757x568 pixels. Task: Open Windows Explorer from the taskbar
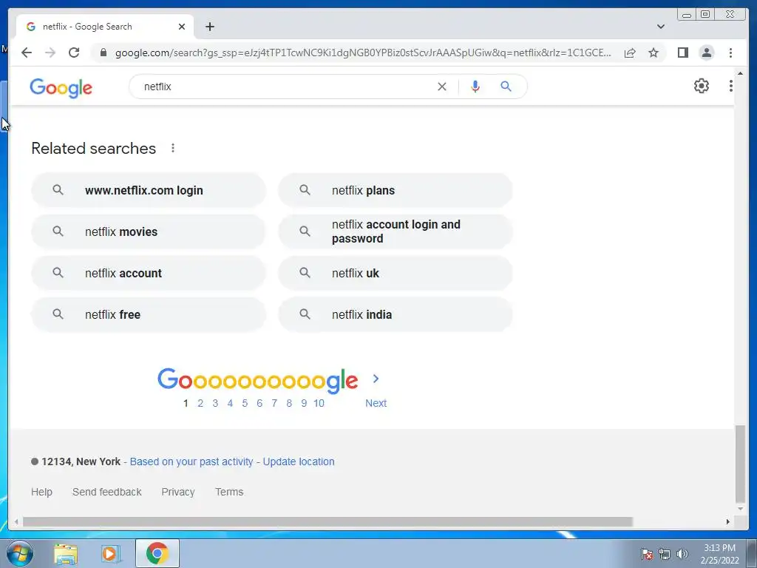click(x=66, y=553)
